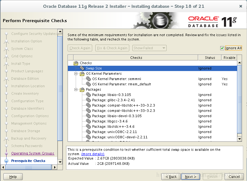Open the Show Failed dropdown
Viewport: 247px width, 181px height.
click(x=150, y=48)
